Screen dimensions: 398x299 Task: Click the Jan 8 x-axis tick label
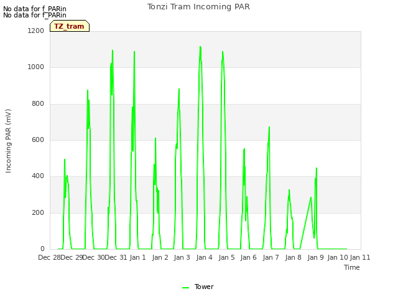pos(293,257)
